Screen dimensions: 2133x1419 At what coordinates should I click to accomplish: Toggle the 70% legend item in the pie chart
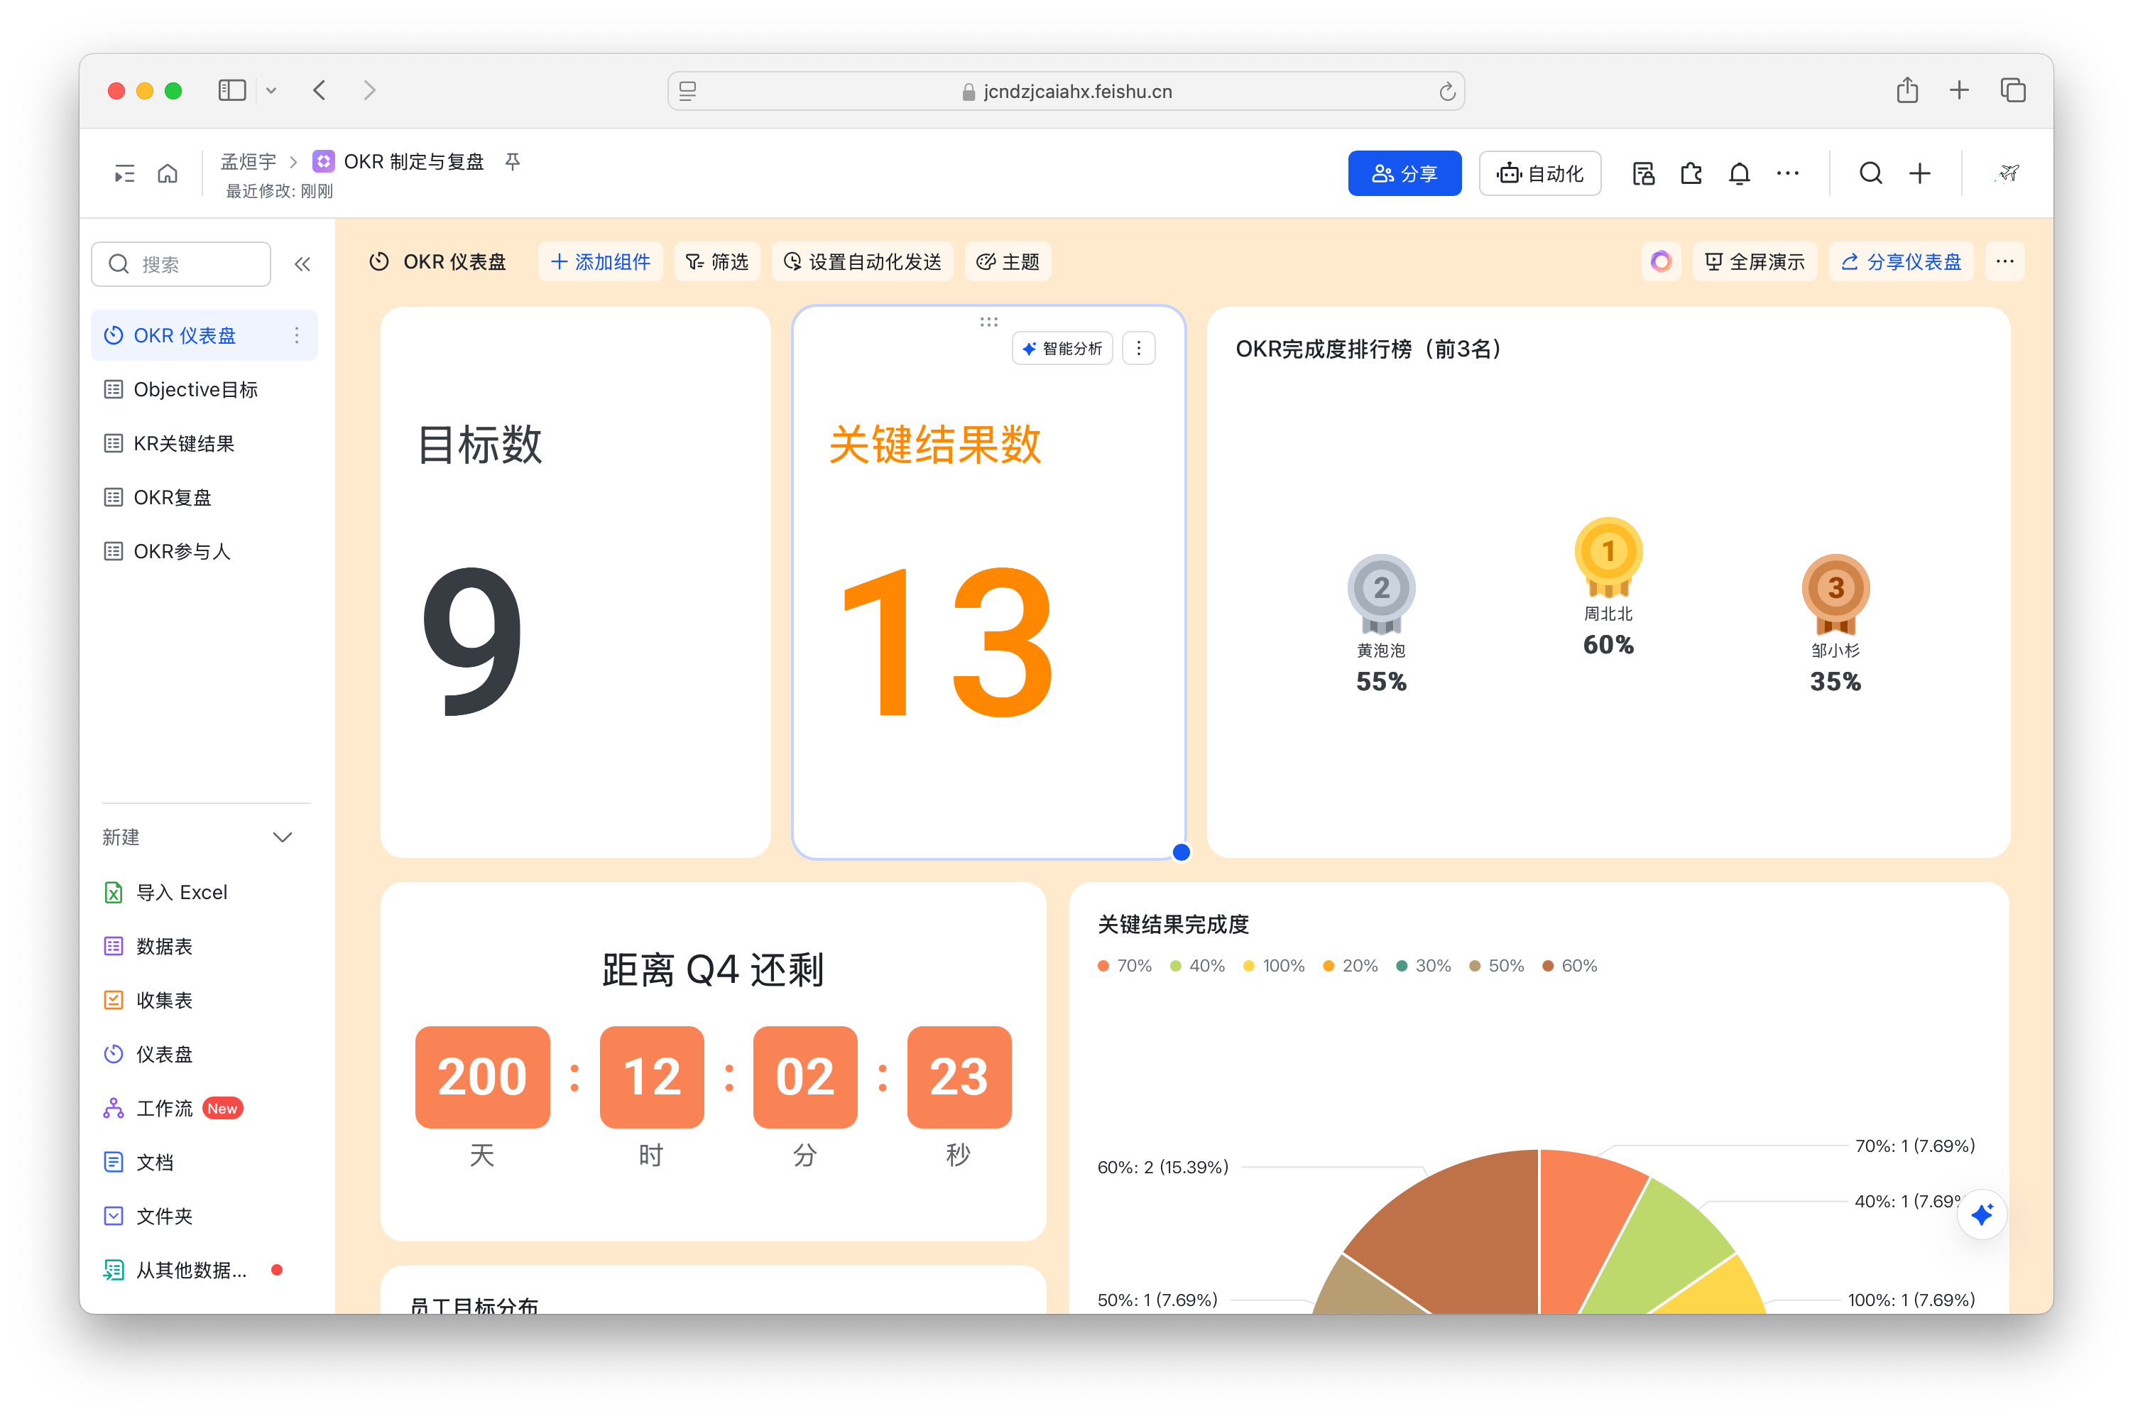(x=1125, y=966)
